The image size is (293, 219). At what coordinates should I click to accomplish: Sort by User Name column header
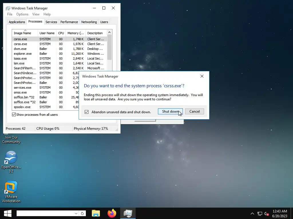[x=47, y=33]
